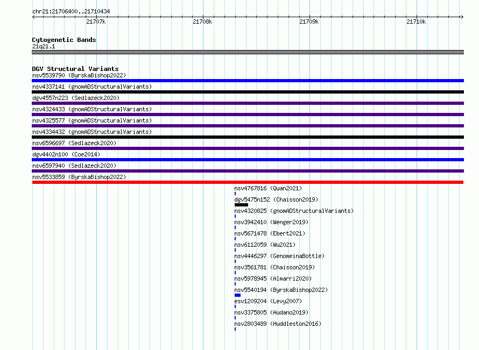The height and width of the screenshot is (350, 479).
Task: Open nsv6596697 (Sedlazeck2020) variant label
Action: pyautogui.click(x=74, y=143)
